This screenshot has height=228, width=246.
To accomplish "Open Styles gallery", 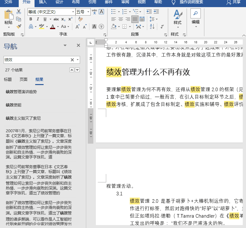I will coord(178,19).
